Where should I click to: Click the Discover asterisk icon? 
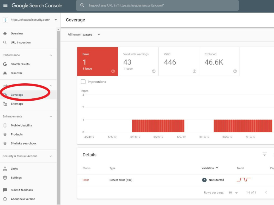tap(5, 73)
